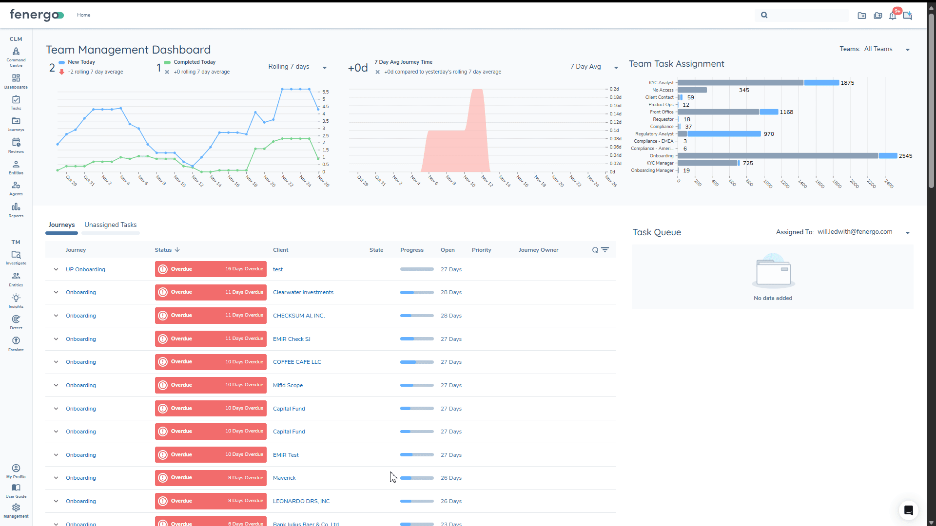Switch to Unassigned Tasks tab
The height and width of the screenshot is (526, 936).
[111, 225]
